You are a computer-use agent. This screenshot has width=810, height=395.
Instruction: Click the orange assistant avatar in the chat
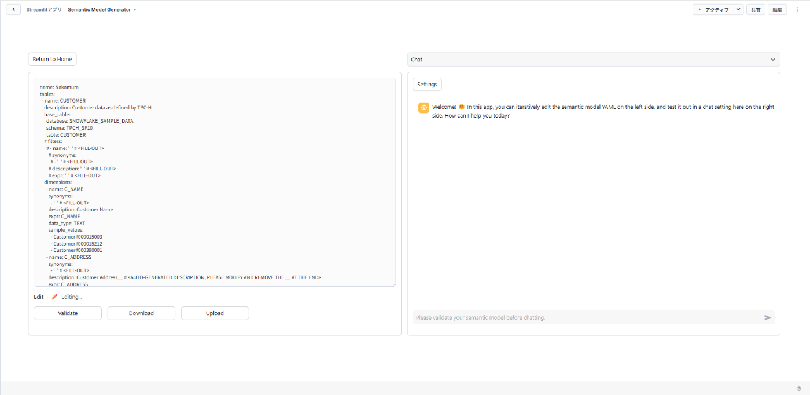click(x=423, y=107)
